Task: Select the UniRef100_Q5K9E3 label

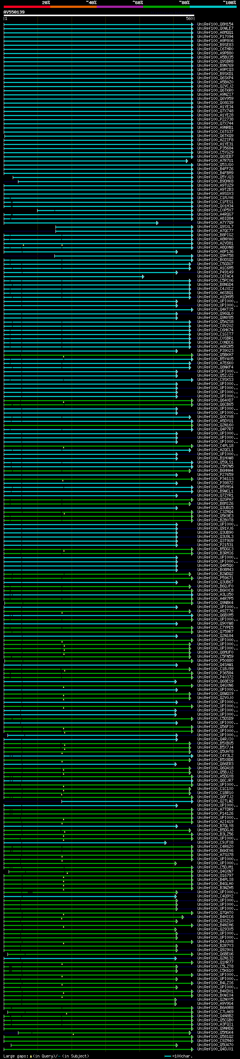Action: click(215, 516)
